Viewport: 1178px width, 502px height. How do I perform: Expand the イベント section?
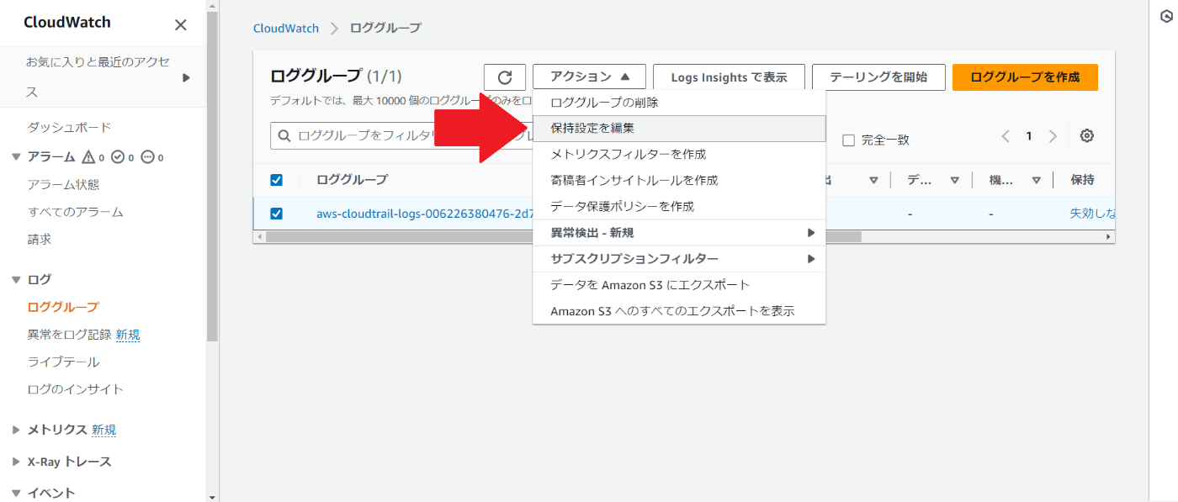pyautogui.click(x=16, y=493)
